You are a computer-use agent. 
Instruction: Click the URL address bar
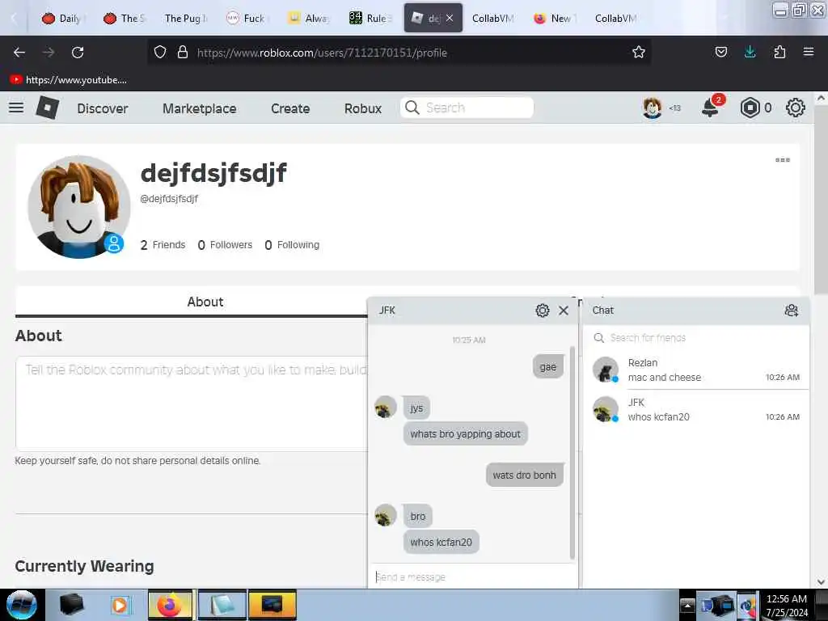(401, 53)
